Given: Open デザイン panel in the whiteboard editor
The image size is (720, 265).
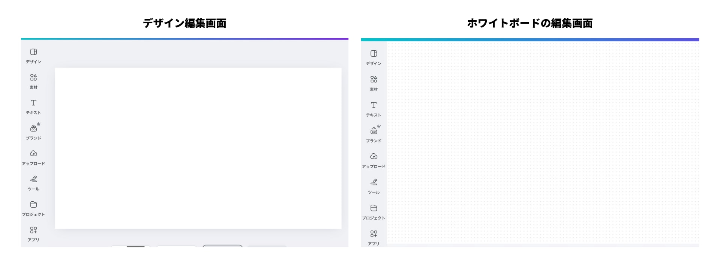Looking at the screenshot, I should coord(373,57).
